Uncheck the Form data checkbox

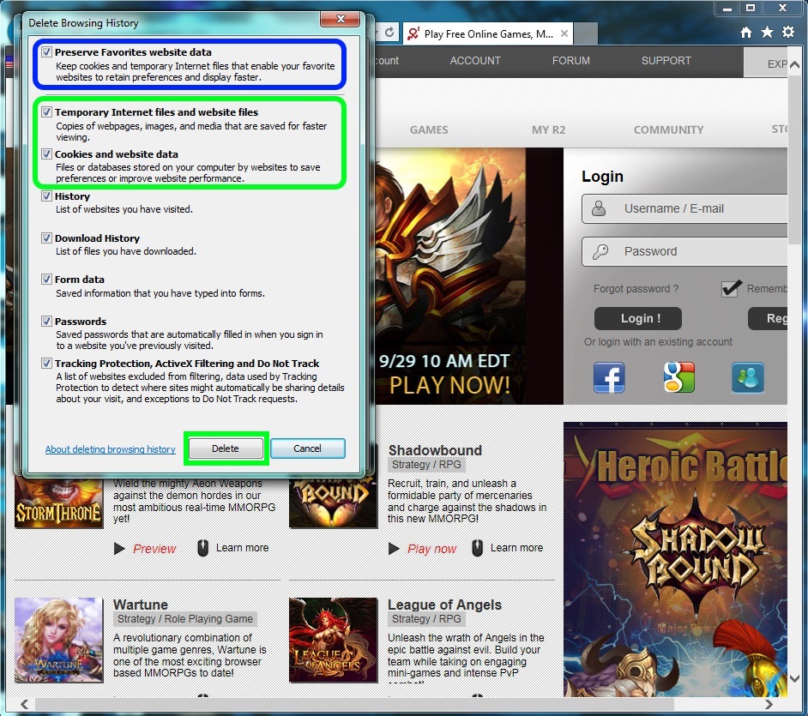click(47, 280)
